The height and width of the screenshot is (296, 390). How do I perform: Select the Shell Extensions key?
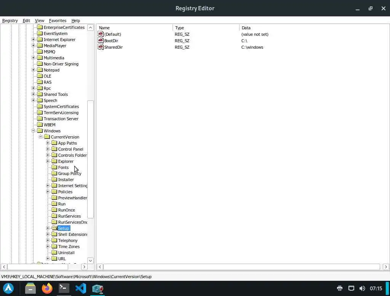pyautogui.click(x=73, y=234)
